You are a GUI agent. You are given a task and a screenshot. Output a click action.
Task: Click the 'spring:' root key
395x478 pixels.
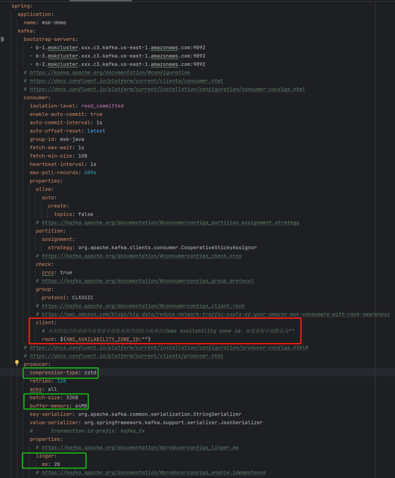[x=22, y=6]
